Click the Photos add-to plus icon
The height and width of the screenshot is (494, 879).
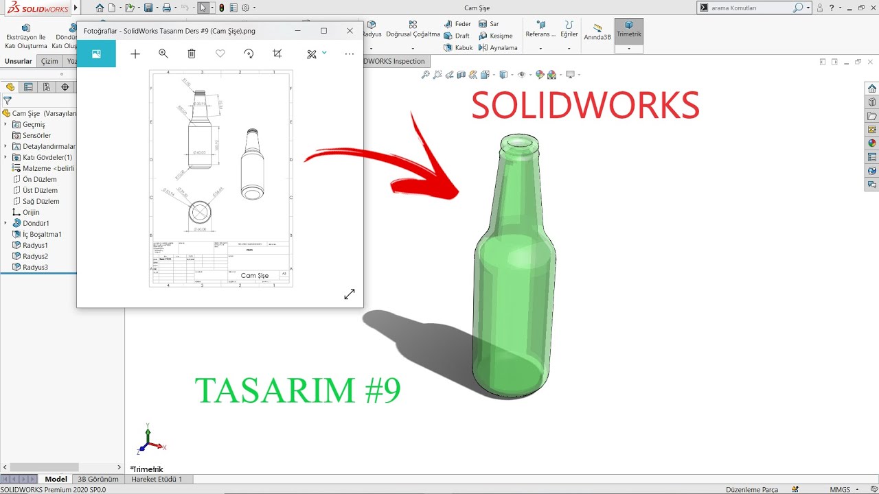(x=135, y=54)
